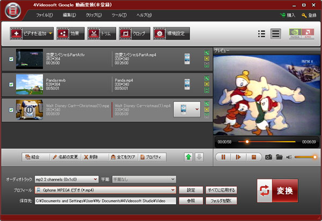Open the snapshot folder icon

point(279,157)
